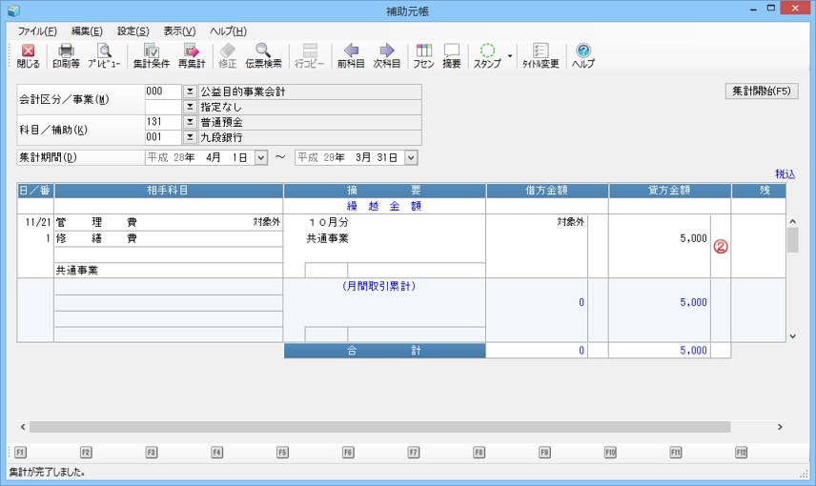The height and width of the screenshot is (486, 816).
Task: Click the horizontal scrollbar right arrow
Action: coord(779,427)
